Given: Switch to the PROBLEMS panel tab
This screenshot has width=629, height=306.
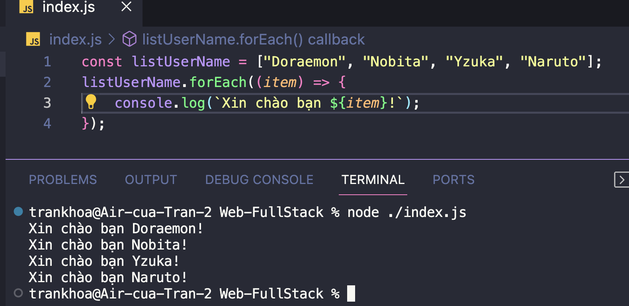Looking at the screenshot, I should click(63, 180).
